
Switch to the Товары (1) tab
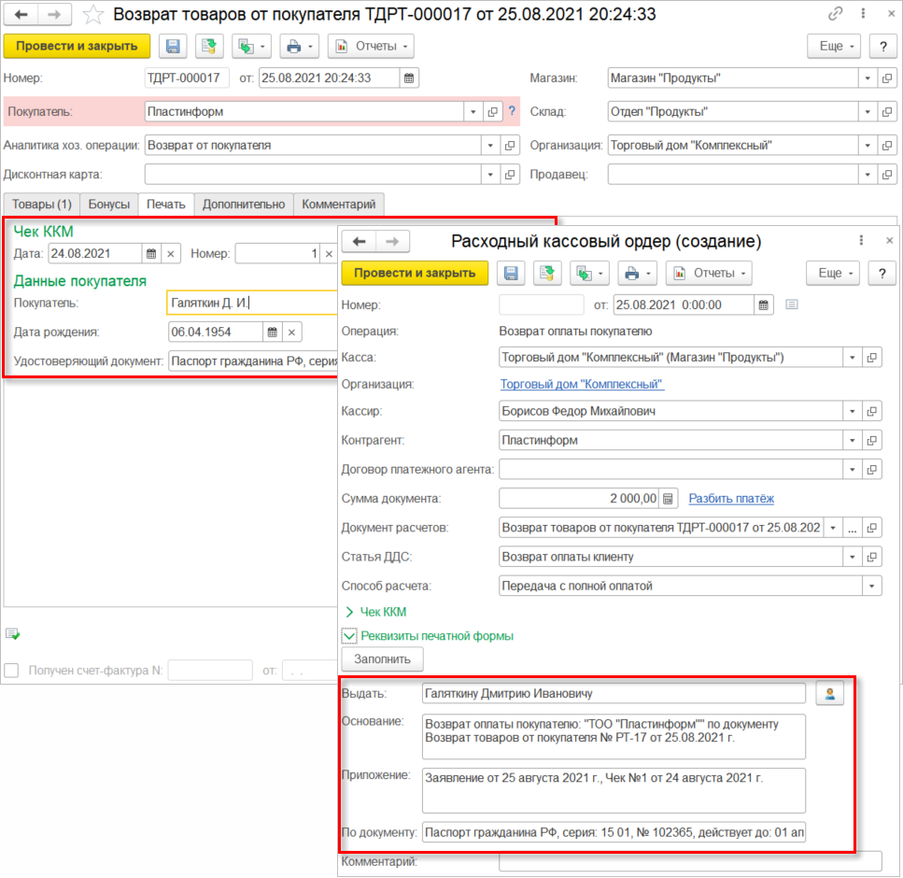pyautogui.click(x=41, y=204)
